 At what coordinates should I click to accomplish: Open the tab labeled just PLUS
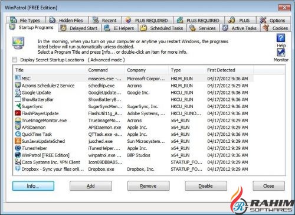(240, 20)
